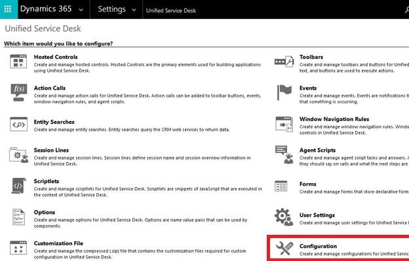Click the Unified Service Desk page title
Screen dimensions: 409x261
(x=43, y=28)
